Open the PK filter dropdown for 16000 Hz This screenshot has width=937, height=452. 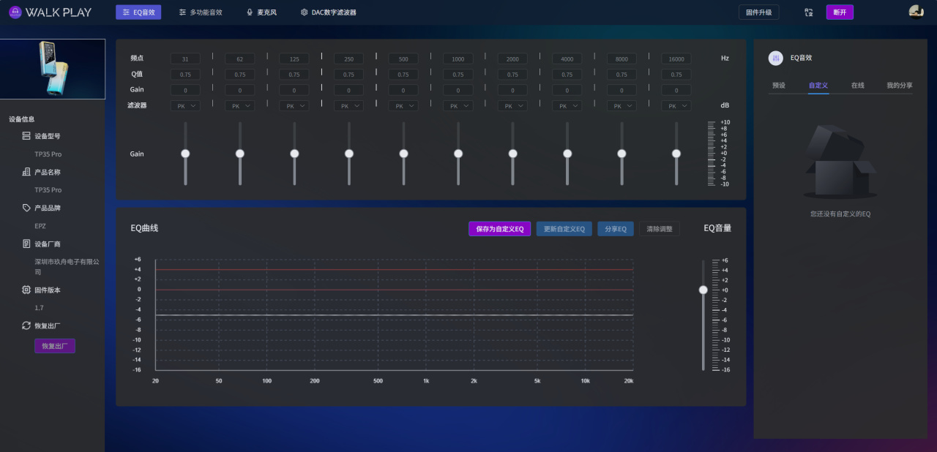coord(676,106)
